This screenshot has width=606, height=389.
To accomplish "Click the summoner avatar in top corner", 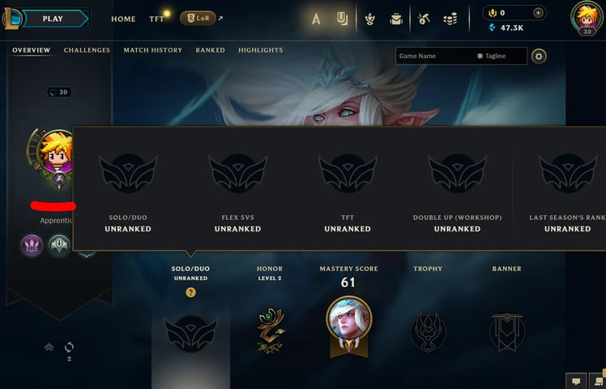I will click(587, 17).
